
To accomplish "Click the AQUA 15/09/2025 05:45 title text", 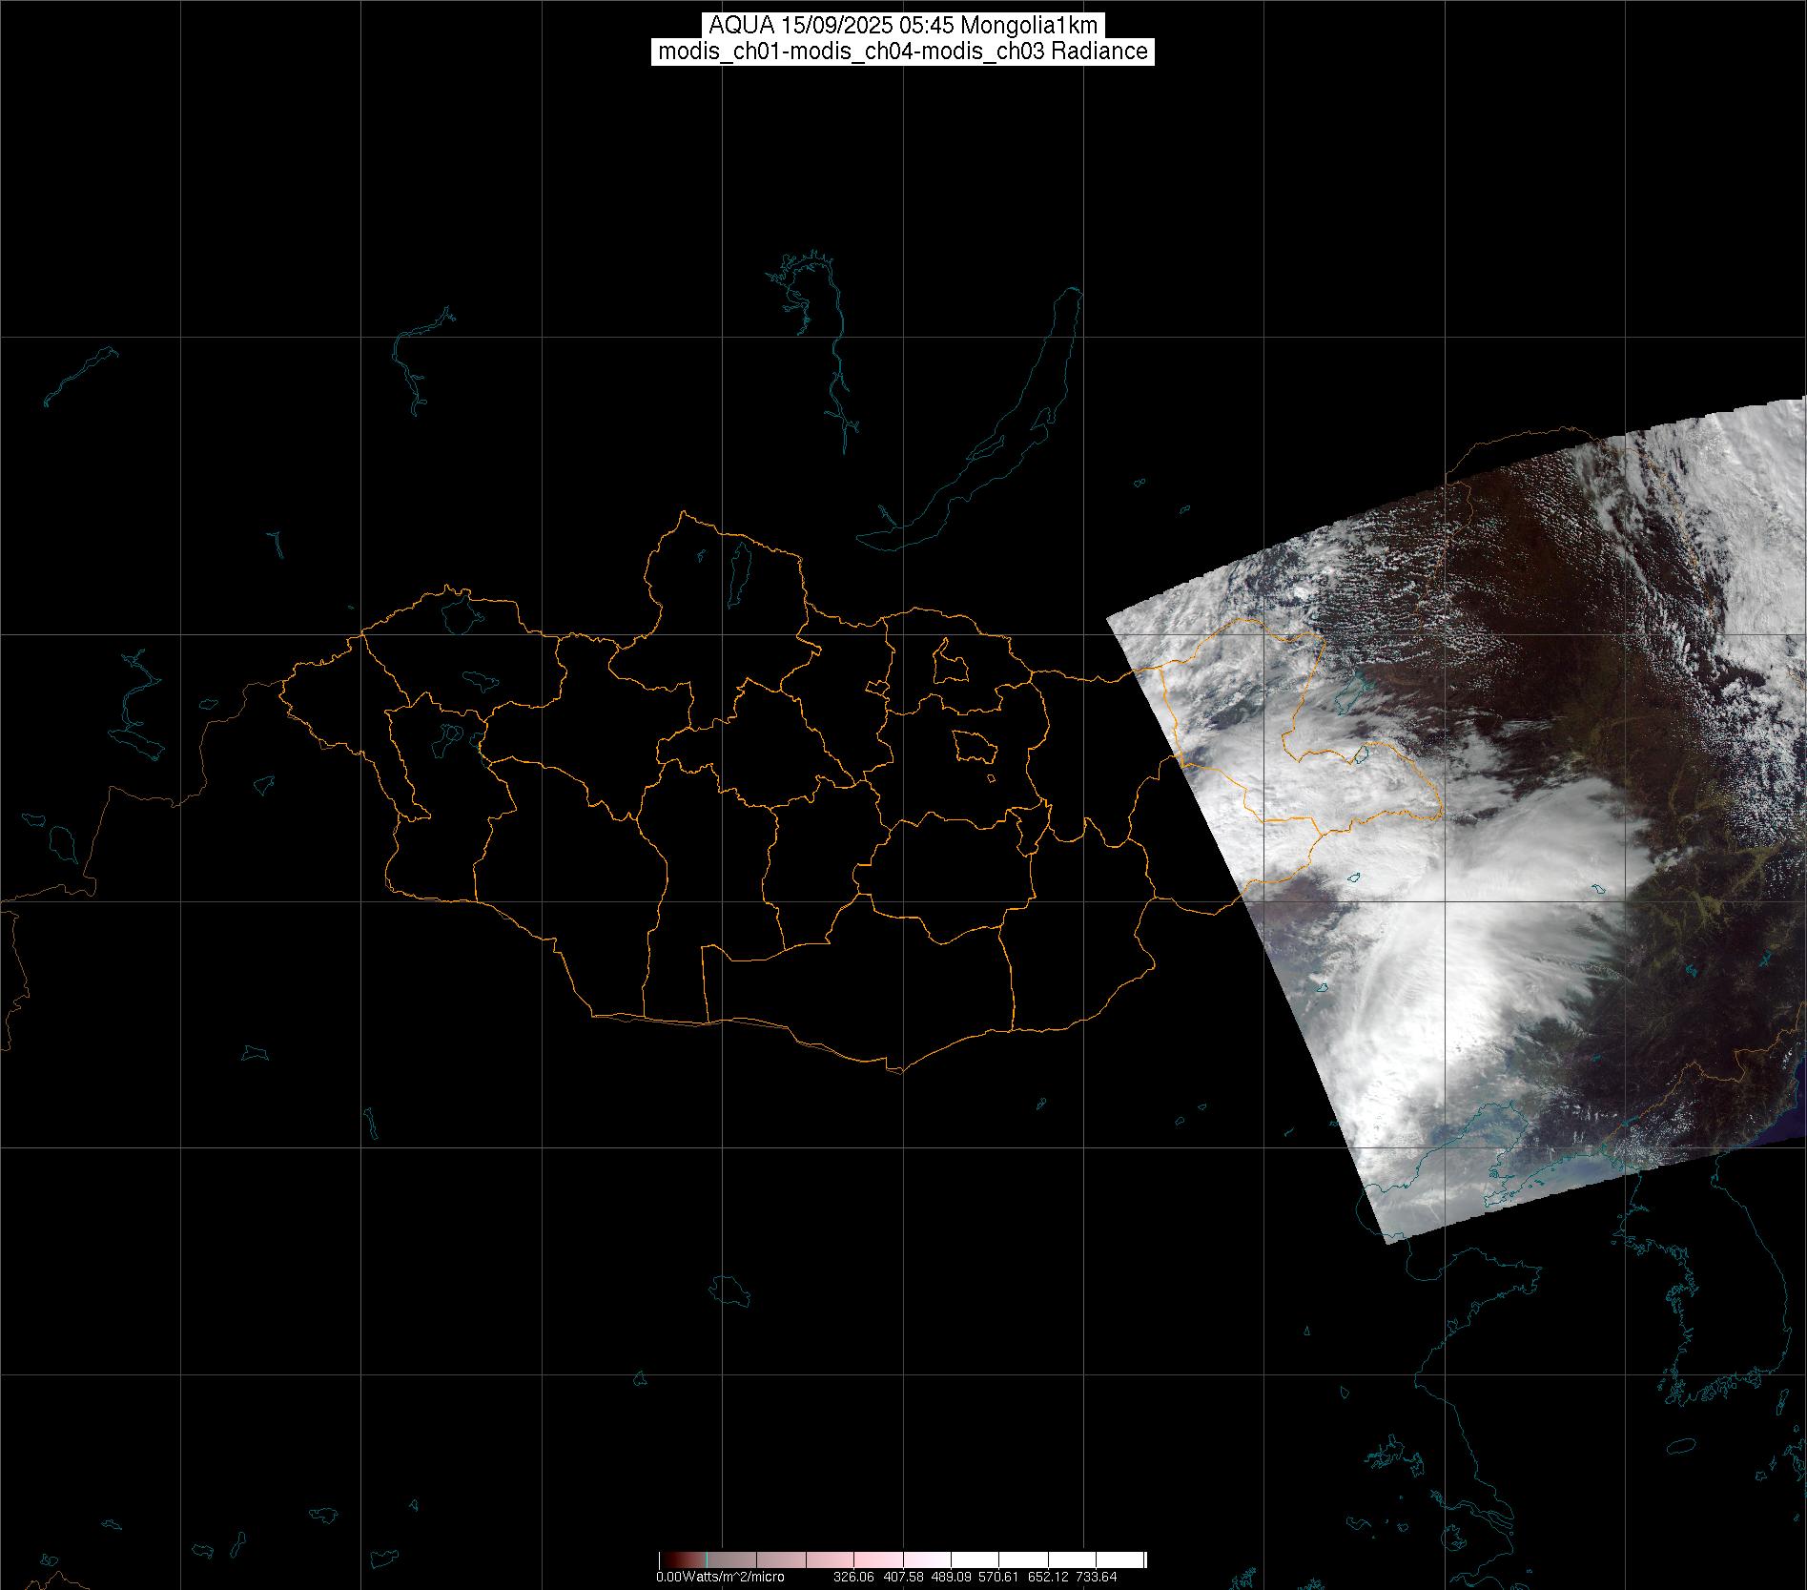I will point(902,25).
